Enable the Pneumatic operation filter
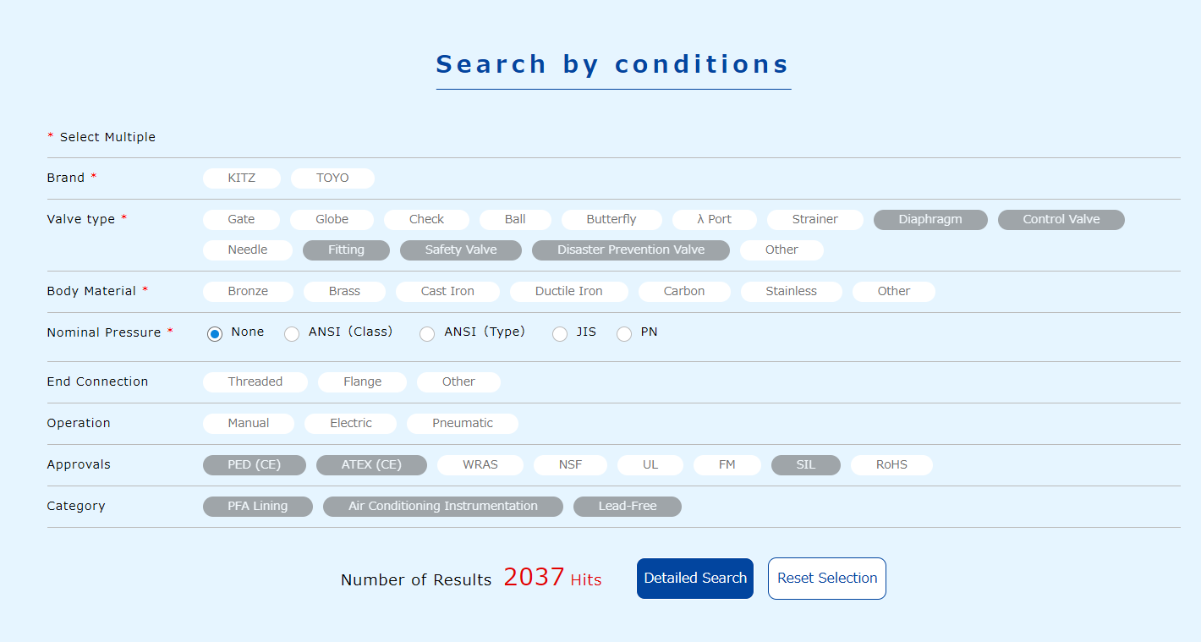The image size is (1201, 642). tap(462, 423)
